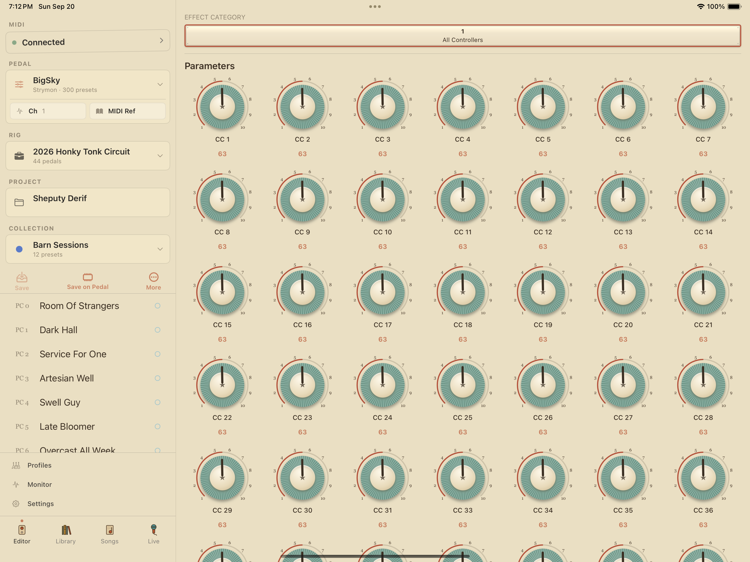Click the rig briefcase icon

click(19, 156)
